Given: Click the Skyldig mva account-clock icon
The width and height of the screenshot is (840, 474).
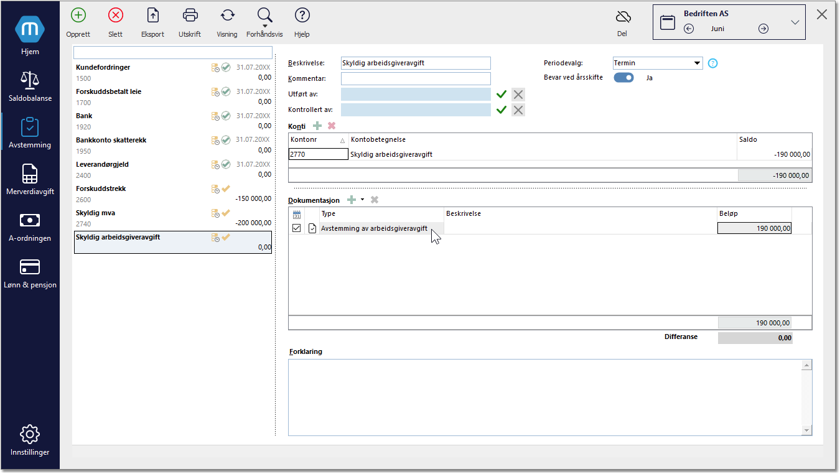Looking at the screenshot, I should pos(215,213).
